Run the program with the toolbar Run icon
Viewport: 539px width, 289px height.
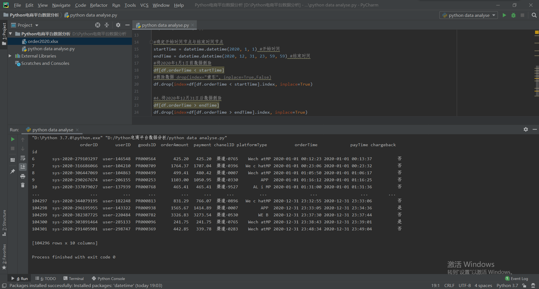pyautogui.click(x=504, y=15)
